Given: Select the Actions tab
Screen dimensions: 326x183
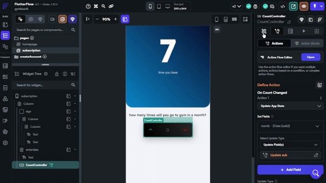Looking at the screenshot, I should coord(274,43).
